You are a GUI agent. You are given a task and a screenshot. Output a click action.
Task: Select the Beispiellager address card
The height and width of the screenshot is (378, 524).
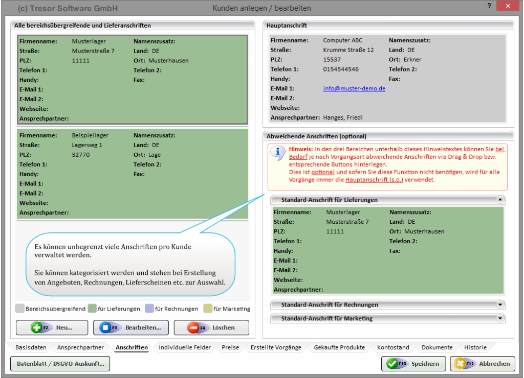click(132, 174)
